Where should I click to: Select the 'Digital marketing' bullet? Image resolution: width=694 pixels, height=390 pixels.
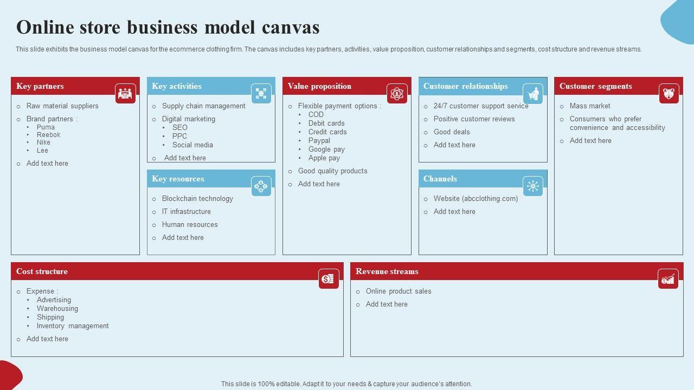pyautogui.click(x=189, y=119)
